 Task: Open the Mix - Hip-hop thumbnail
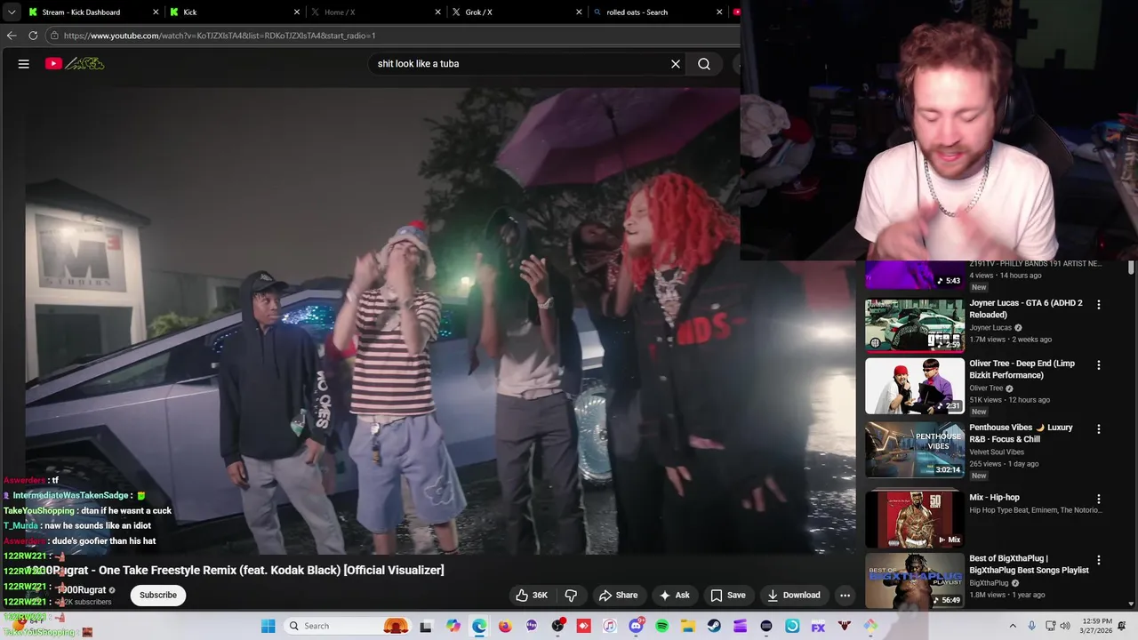click(915, 518)
